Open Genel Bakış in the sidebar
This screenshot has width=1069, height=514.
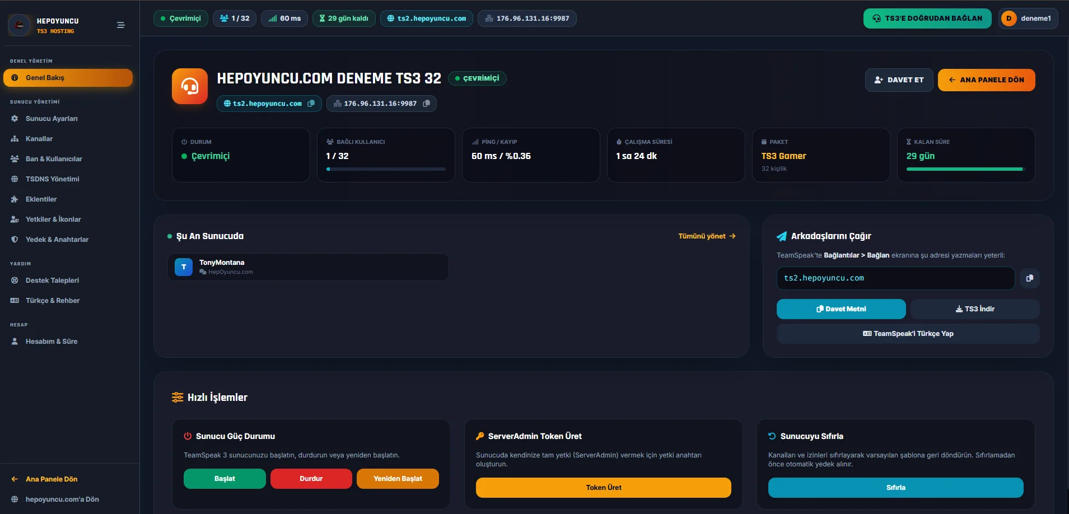point(68,78)
